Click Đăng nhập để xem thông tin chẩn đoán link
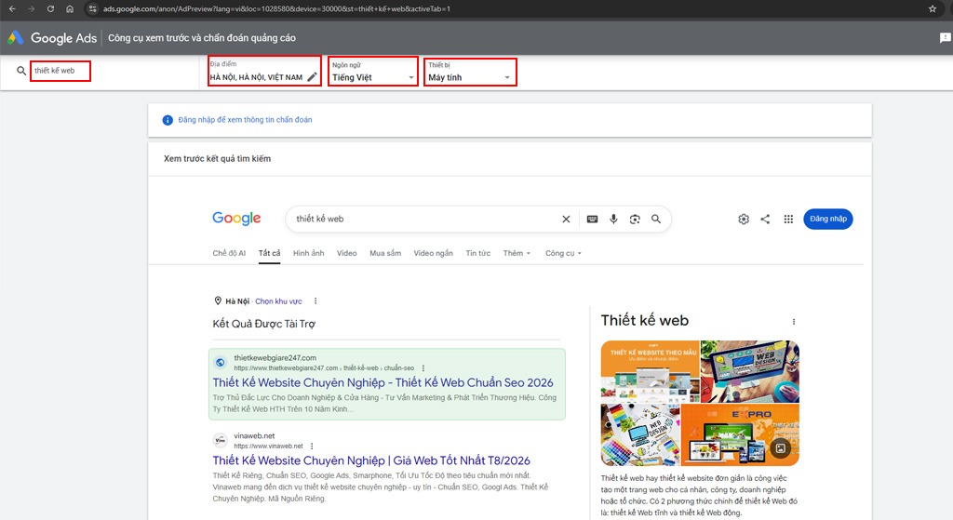This screenshot has width=953, height=520. (x=245, y=120)
